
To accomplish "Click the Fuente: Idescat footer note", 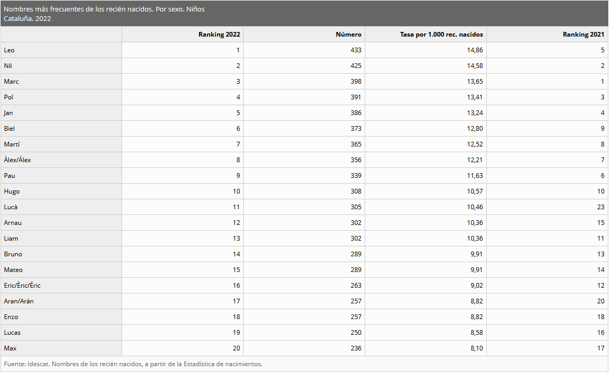I will (x=133, y=364).
